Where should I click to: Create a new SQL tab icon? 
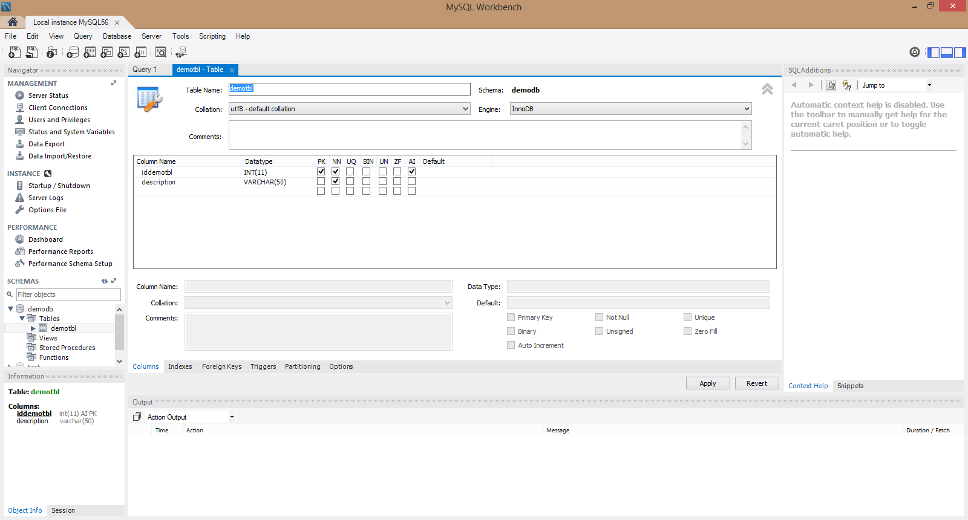click(15, 52)
